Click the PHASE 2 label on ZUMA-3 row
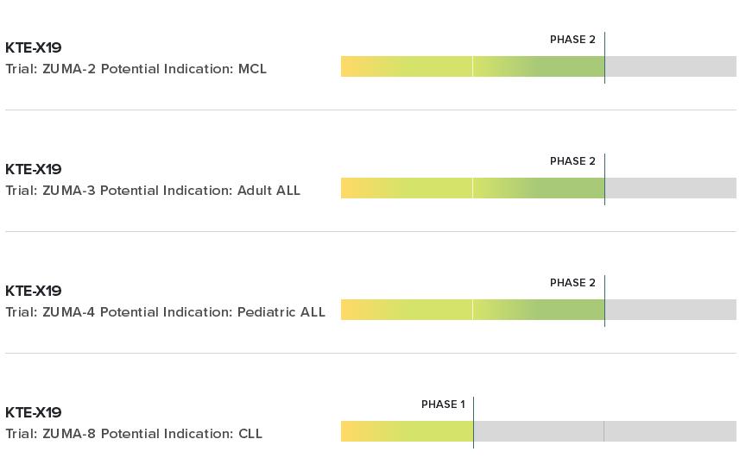752x458 pixels. click(572, 161)
